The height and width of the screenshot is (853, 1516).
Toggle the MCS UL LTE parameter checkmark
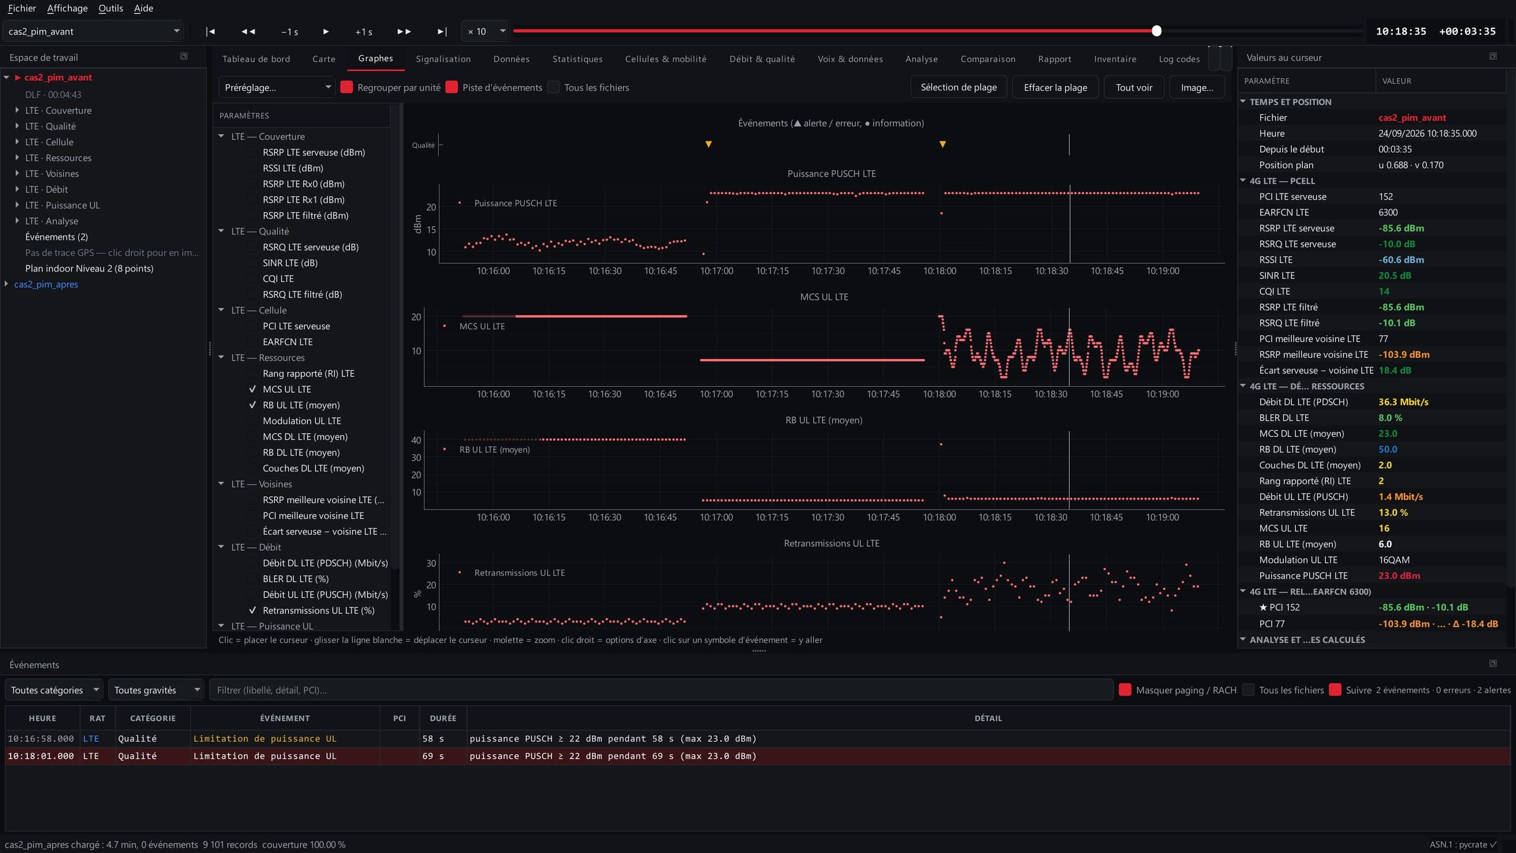point(253,389)
